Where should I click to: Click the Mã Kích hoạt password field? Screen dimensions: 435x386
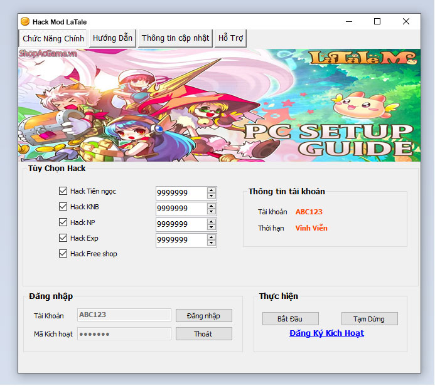(124, 333)
